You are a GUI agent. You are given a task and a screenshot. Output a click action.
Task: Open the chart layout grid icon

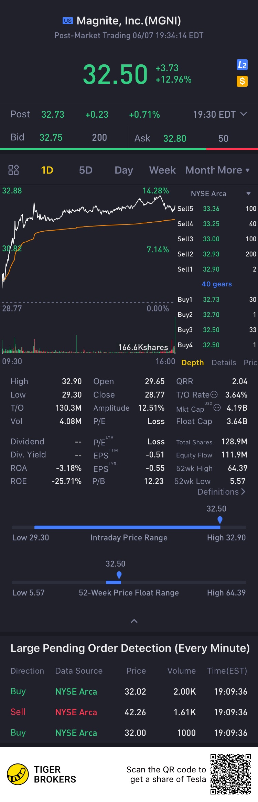coord(13,170)
